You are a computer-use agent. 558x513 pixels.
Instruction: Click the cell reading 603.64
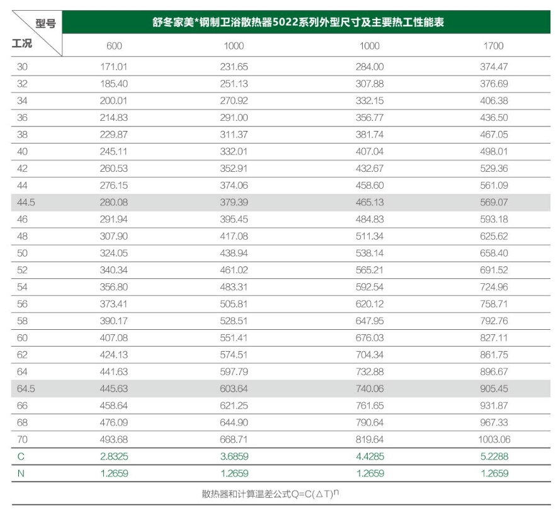[x=234, y=389]
